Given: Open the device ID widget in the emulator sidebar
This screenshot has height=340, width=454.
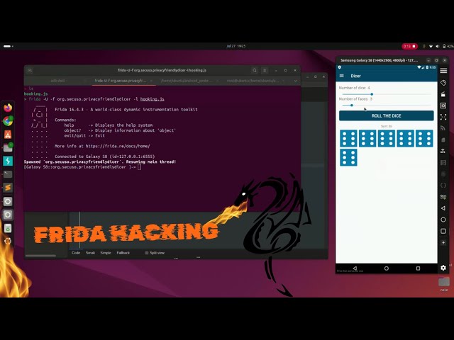Looking at the screenshot, I should click(443, 106).
